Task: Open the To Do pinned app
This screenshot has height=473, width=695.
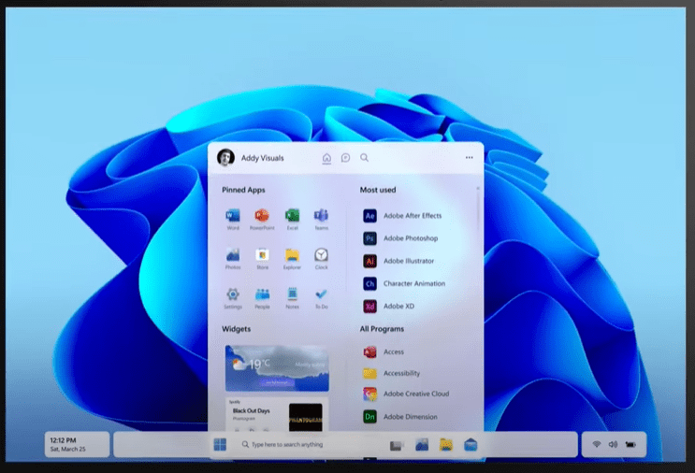Action: point(322,297)
